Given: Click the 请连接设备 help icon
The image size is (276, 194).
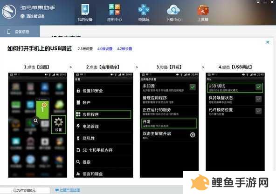Looking at the screenshot, I should pos(22,16).
